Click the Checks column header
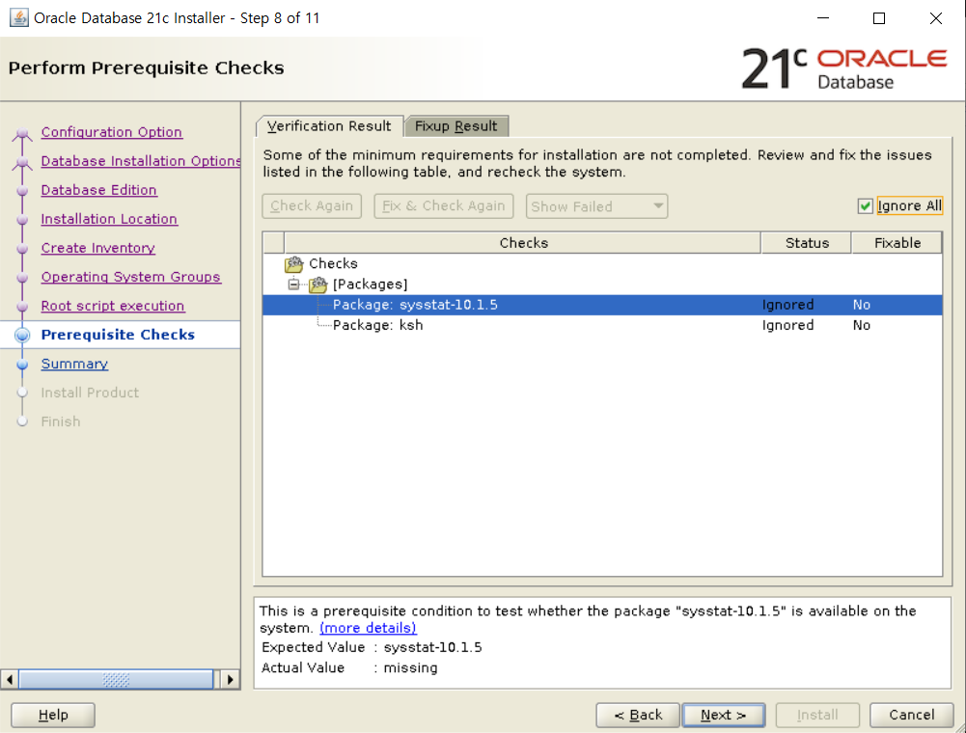The width and height of the screenshot is (966, 733). click(523, 243)
